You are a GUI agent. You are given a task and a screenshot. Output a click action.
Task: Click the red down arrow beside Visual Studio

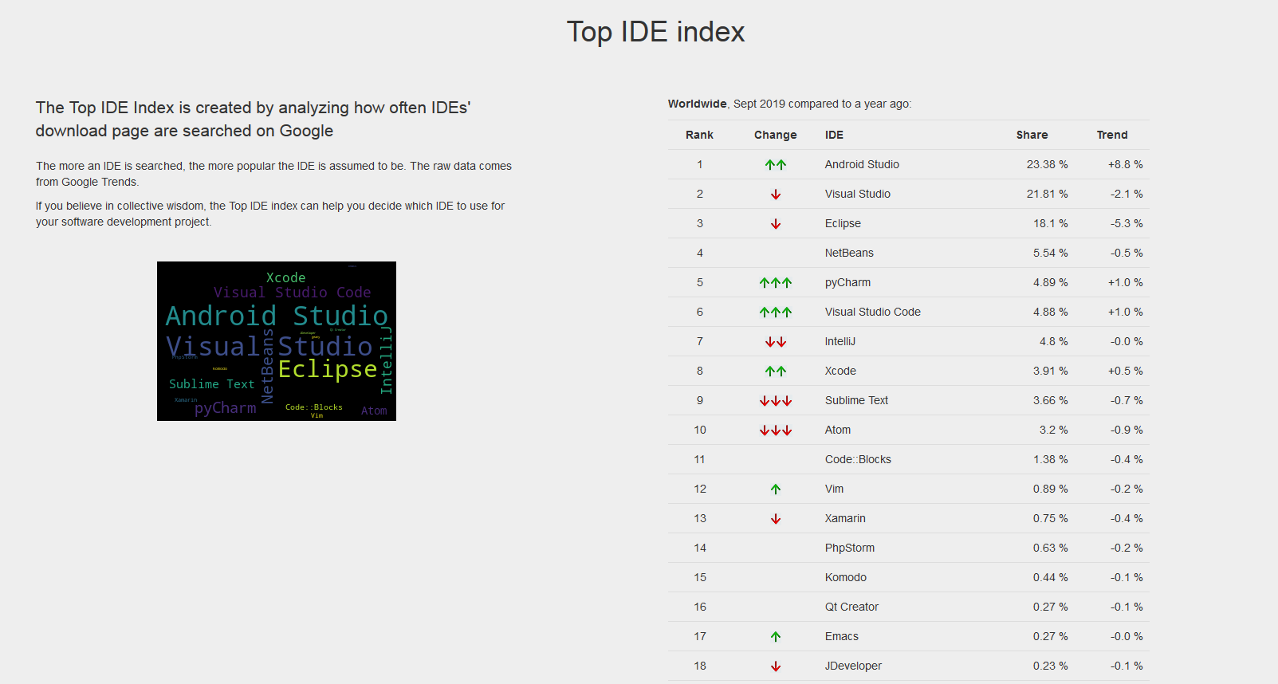[776, 195]
